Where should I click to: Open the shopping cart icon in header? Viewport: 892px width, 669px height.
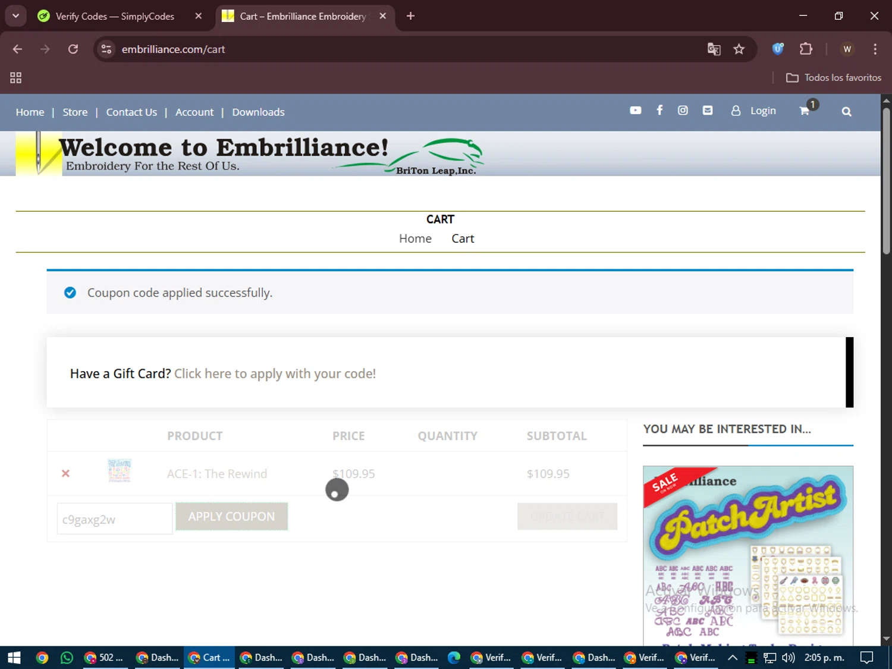pyautogui.click(x=805, y=111)
